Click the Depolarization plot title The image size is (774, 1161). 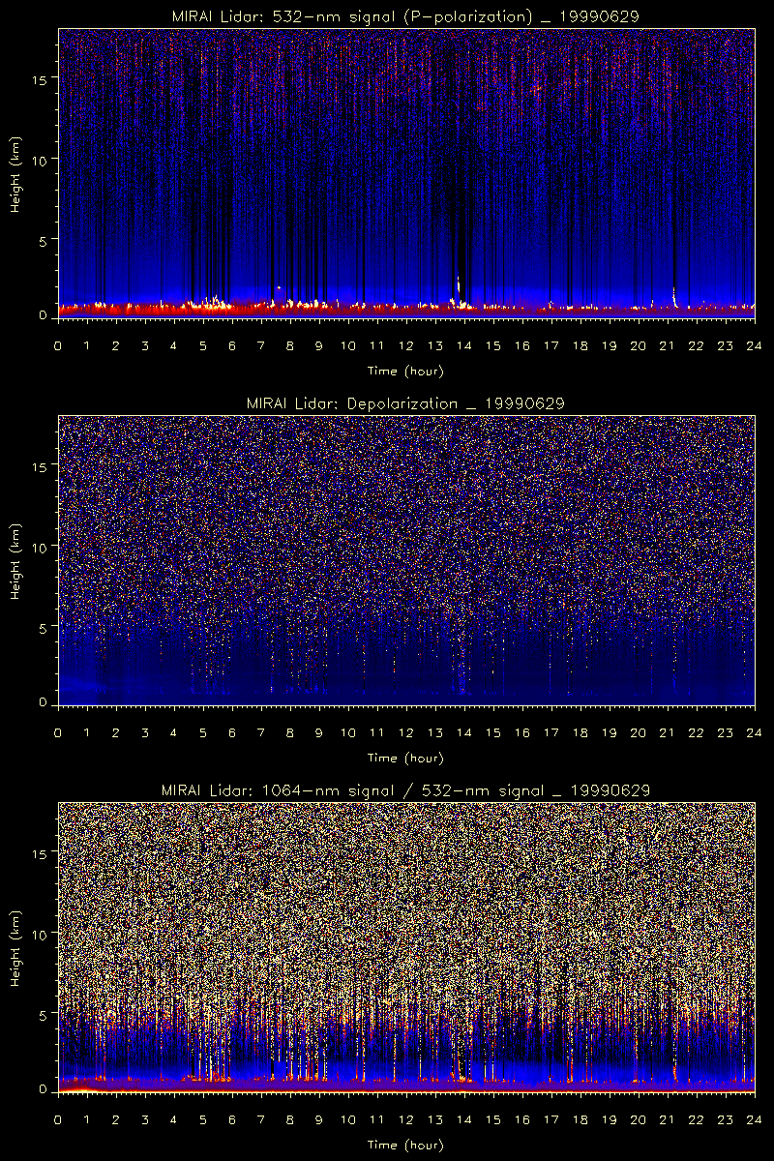[405, 403]
